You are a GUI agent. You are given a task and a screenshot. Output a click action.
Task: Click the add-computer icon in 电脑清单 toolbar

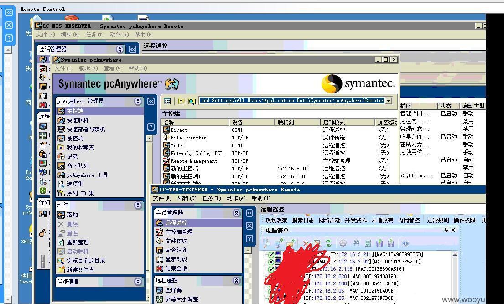coord(278,243)
